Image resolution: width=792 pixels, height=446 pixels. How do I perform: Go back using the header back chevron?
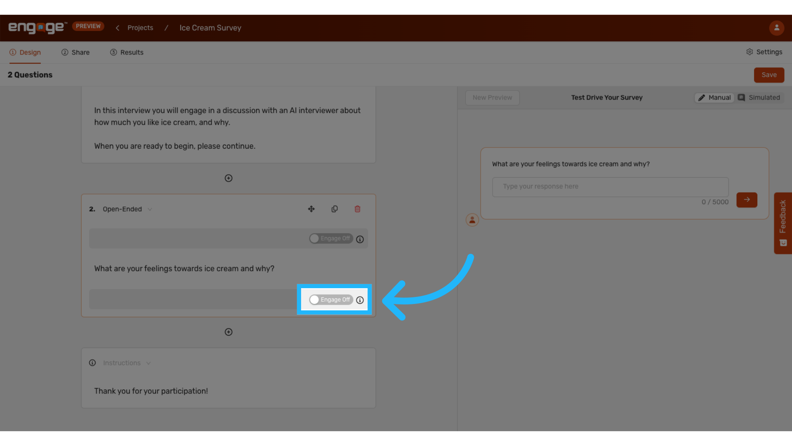click(118, 28)
